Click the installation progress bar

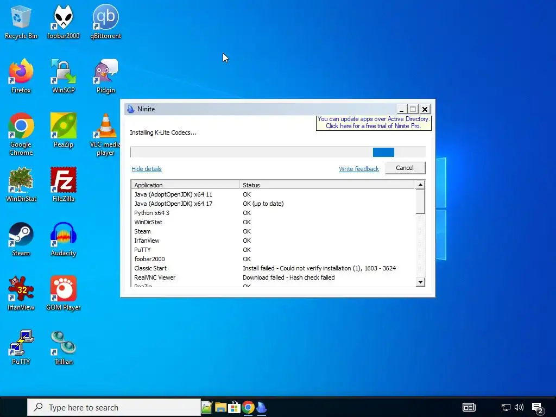(x=277, y=152)
